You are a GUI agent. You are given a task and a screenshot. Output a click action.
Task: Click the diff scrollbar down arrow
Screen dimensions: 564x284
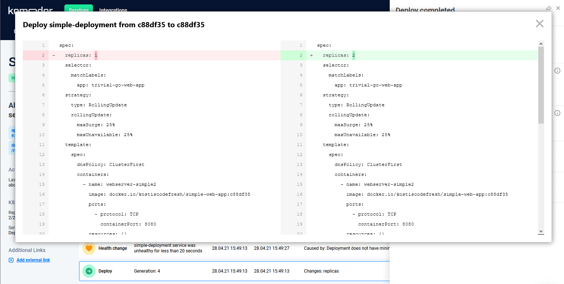tap(541, 231)
